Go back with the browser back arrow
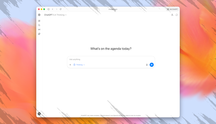Screen dimensions: 216x124 [52, 9]
